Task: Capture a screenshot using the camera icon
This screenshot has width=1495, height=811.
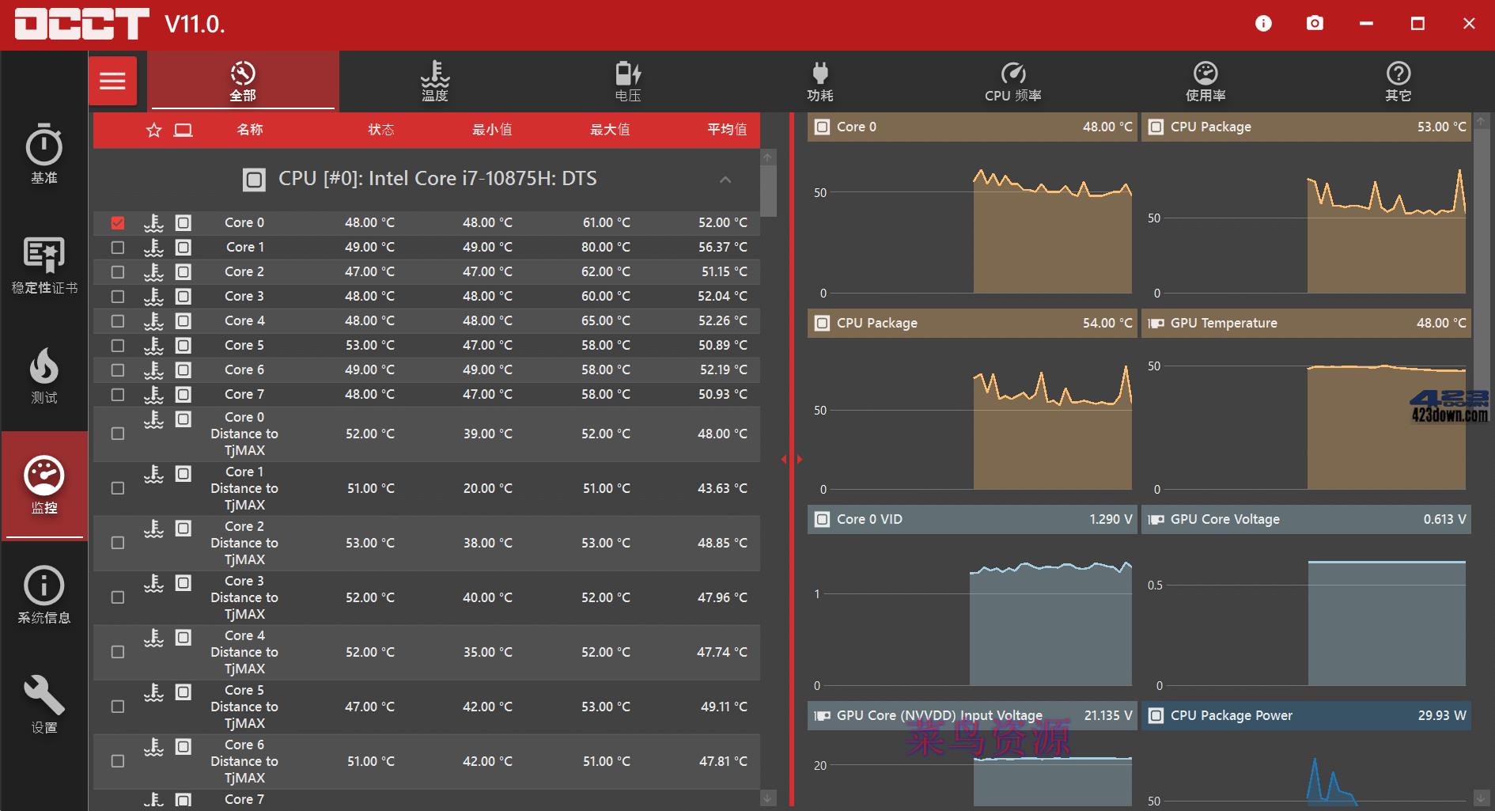Action: point(1315,23)
